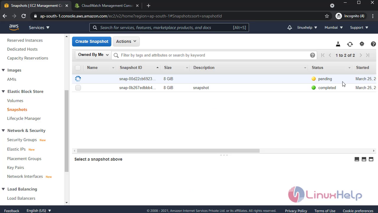Collapse the Network & Security section

[3, 130]
